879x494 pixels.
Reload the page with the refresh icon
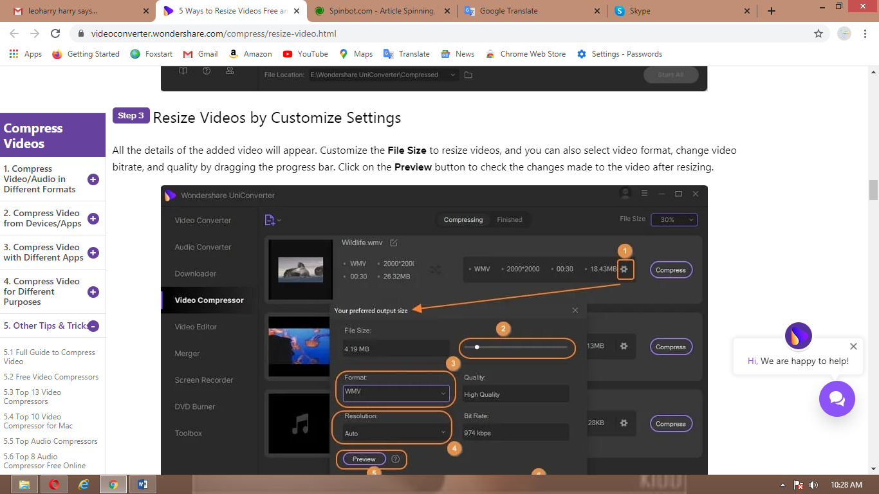(55, 33)
